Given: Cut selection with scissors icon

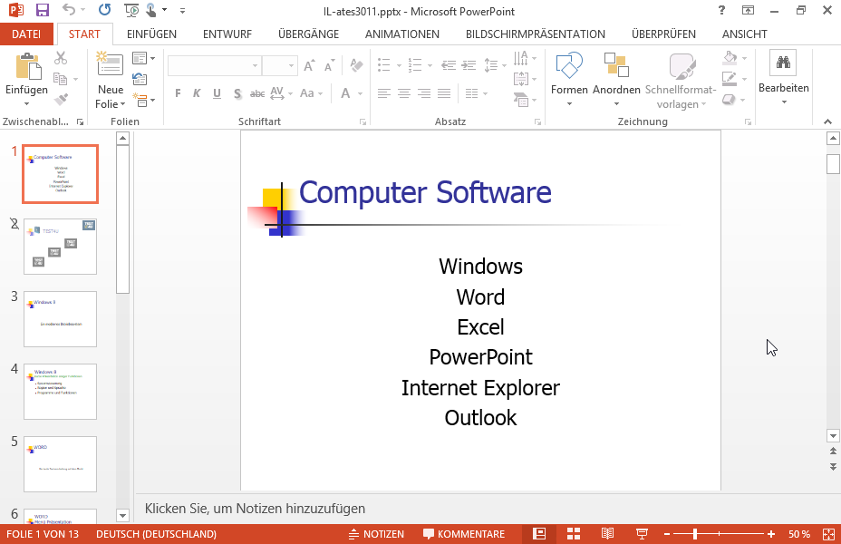Looking at the screenshot, I should pyautogui.click(x=61, y=57).
